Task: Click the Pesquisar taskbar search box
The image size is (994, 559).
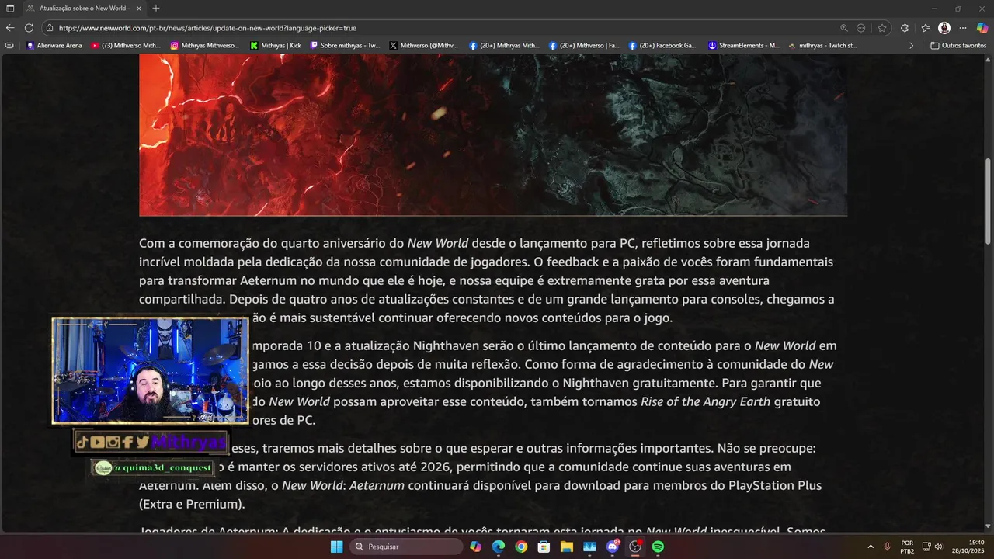Action: point(406,547)
